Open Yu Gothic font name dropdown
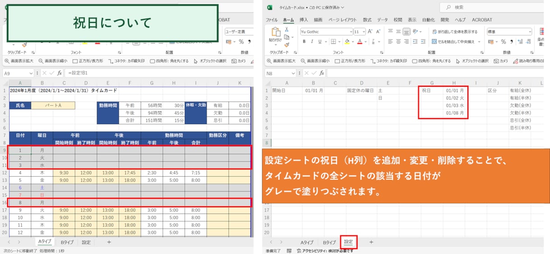The image size is (550, 254). [351, 32]
